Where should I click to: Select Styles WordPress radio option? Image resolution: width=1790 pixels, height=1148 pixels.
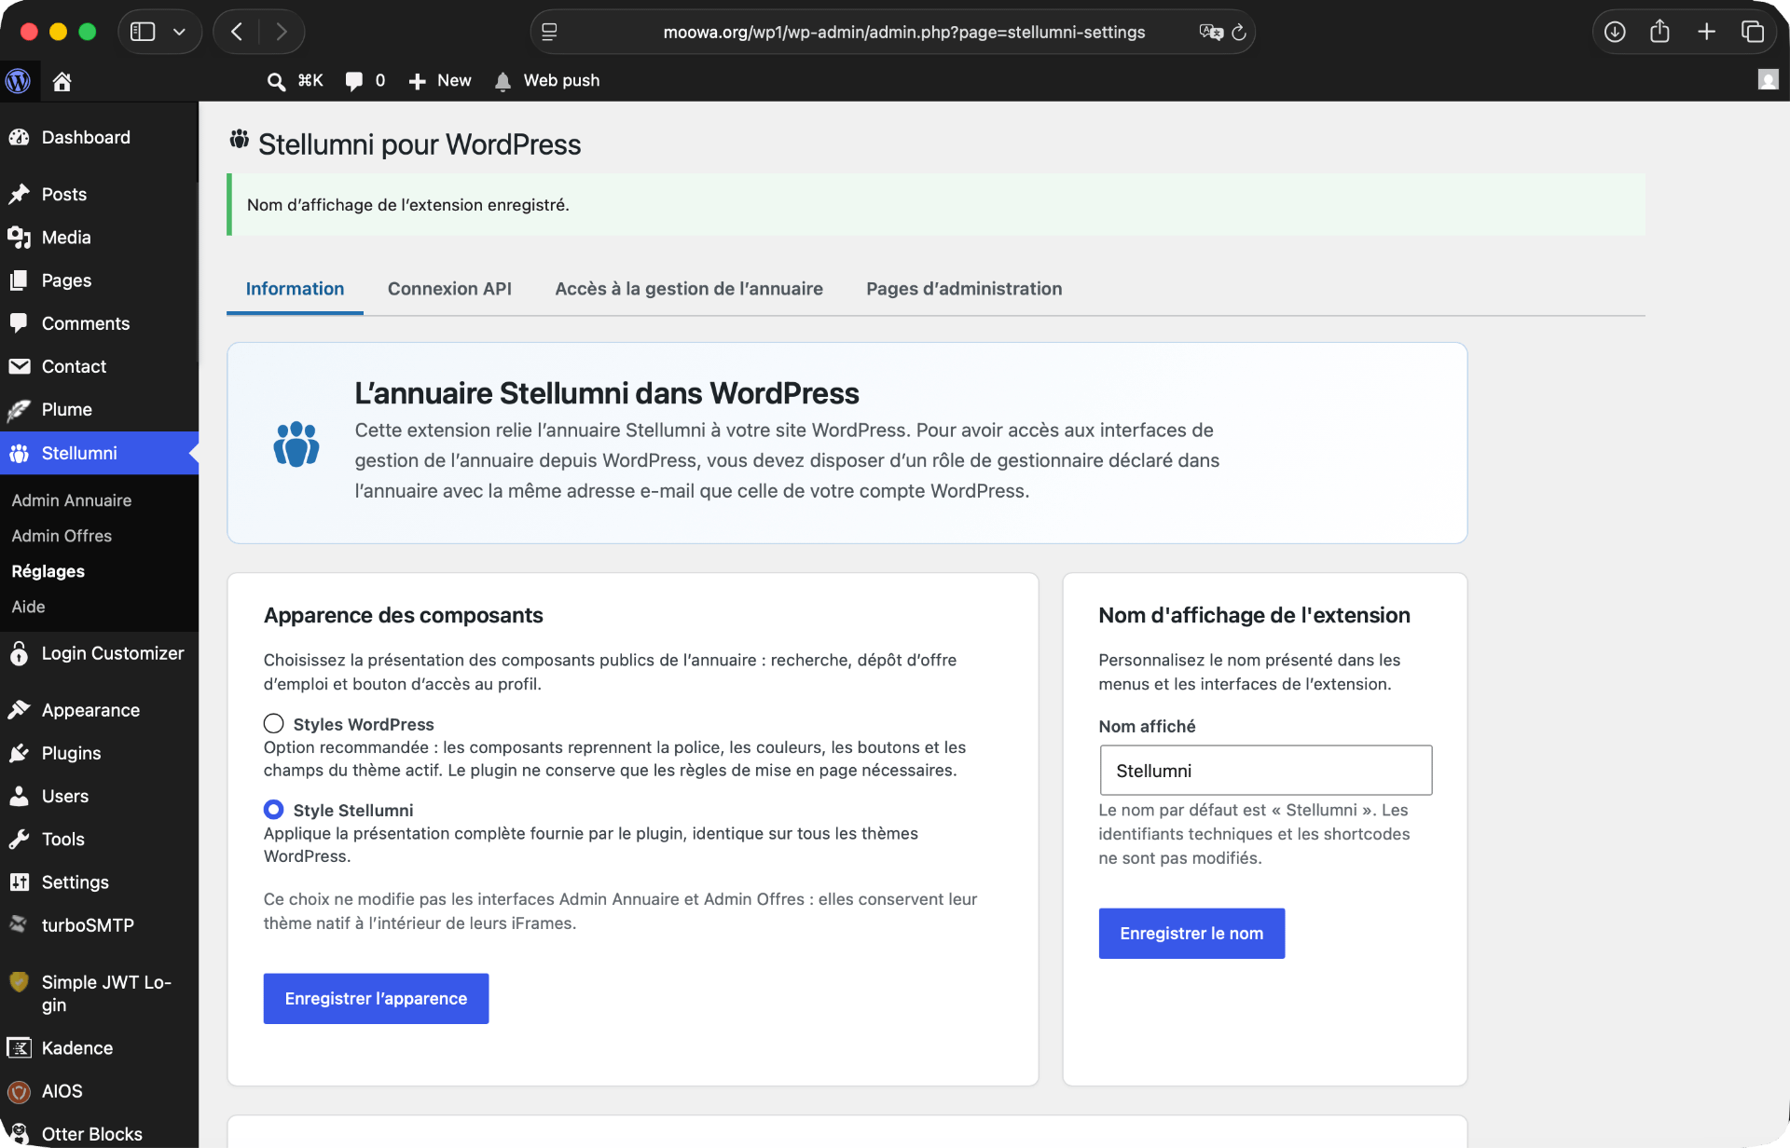[x=273, y=723]
